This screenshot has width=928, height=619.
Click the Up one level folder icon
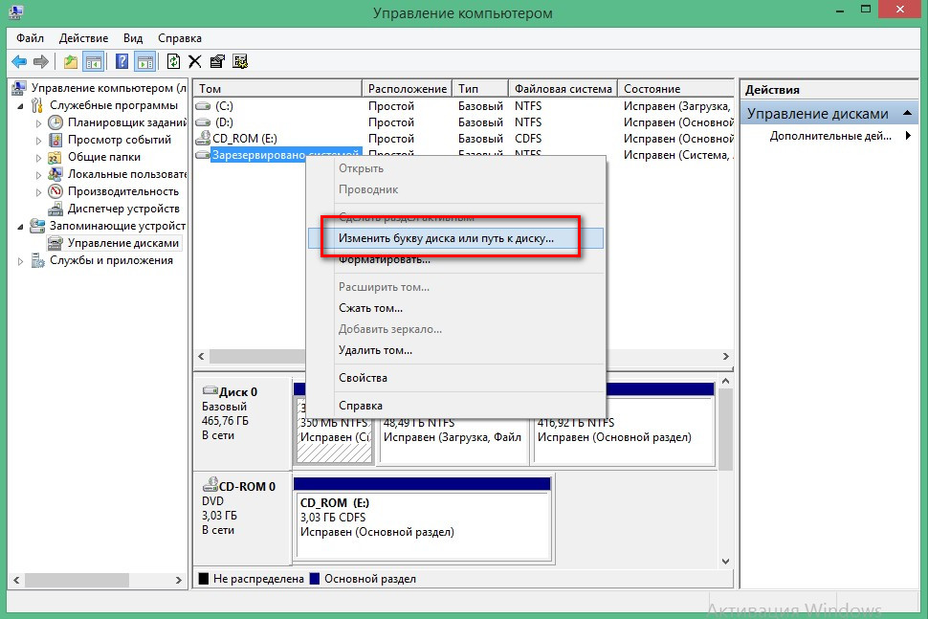pyautogui.click(x=71, y=61)
